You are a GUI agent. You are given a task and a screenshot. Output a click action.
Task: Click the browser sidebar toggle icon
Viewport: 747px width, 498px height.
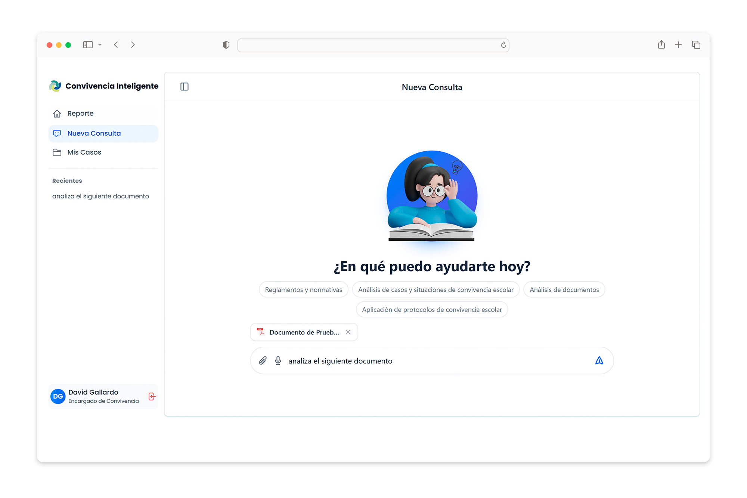coord(88,45)
